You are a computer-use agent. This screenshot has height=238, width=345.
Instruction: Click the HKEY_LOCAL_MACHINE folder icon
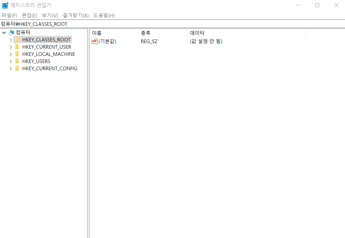click(17, 54)
